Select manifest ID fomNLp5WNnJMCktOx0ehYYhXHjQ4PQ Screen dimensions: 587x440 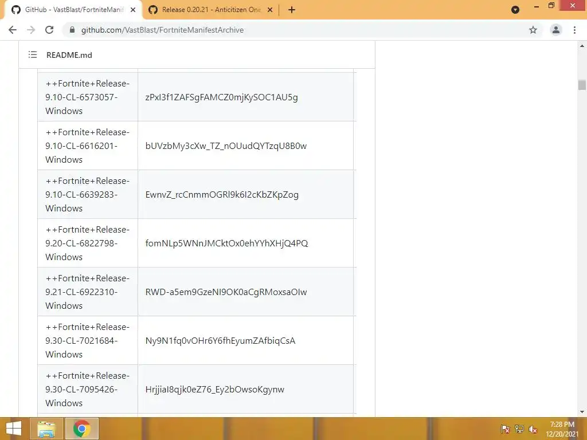pos(227,243)
